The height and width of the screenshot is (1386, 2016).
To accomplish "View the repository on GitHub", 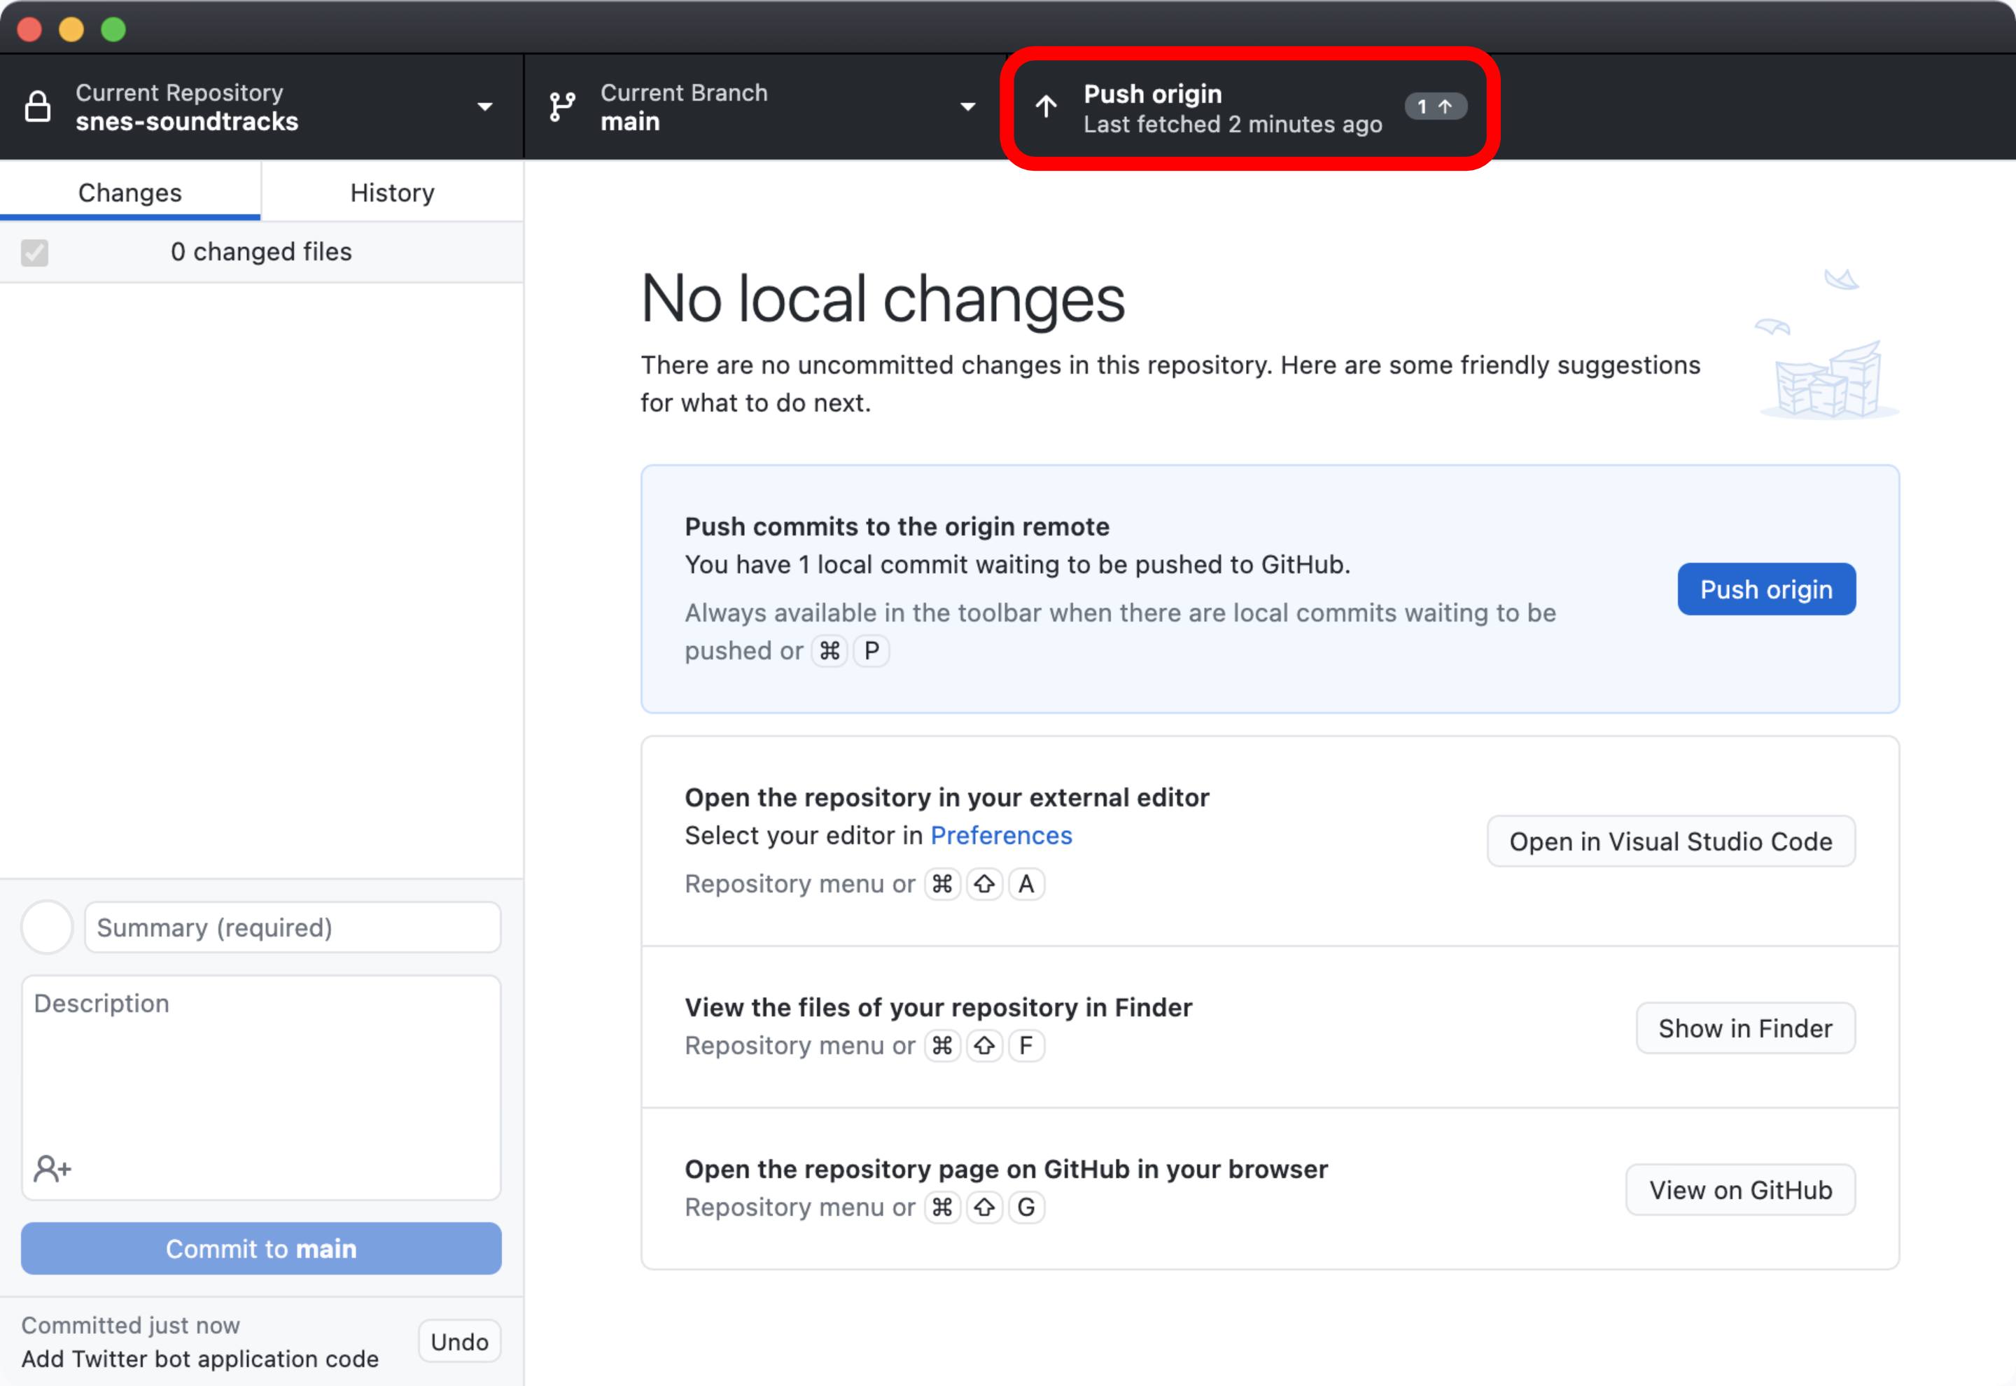I will [x=1740, y=1190].
